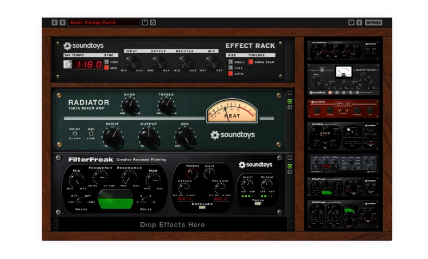This screenshot has width=428, height=259.
Task: Set rack size to AUTO
Action: tap(231, 73)
